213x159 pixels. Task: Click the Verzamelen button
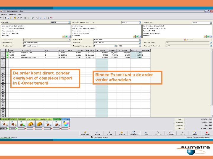pos(134,133)
